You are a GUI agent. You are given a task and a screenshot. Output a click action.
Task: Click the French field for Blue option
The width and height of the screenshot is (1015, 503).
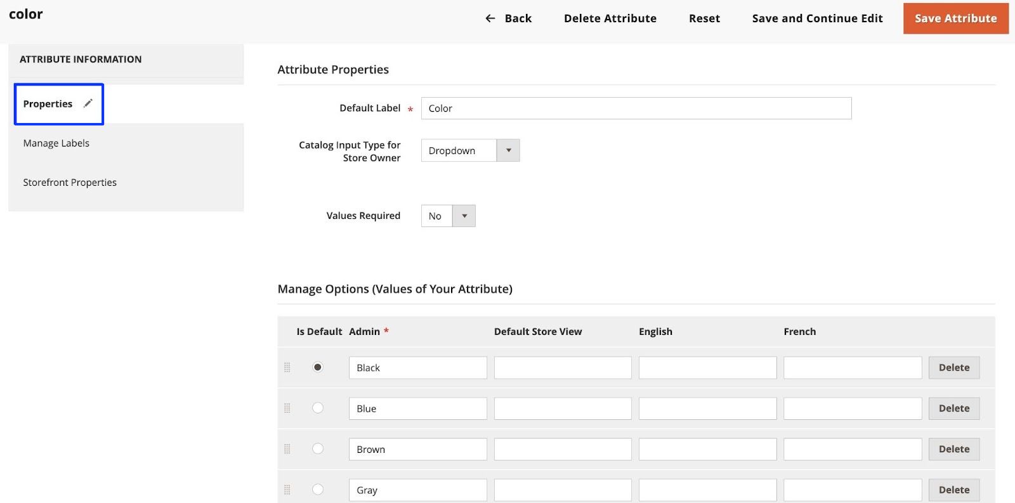[852, 408]
